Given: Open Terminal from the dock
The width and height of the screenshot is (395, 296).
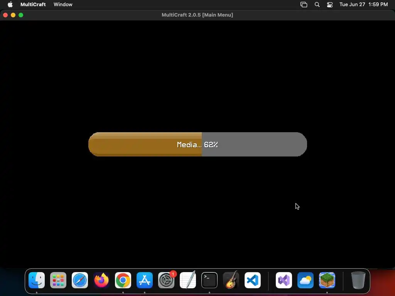Looking at the screenshot, I should (x=209, y=280).
